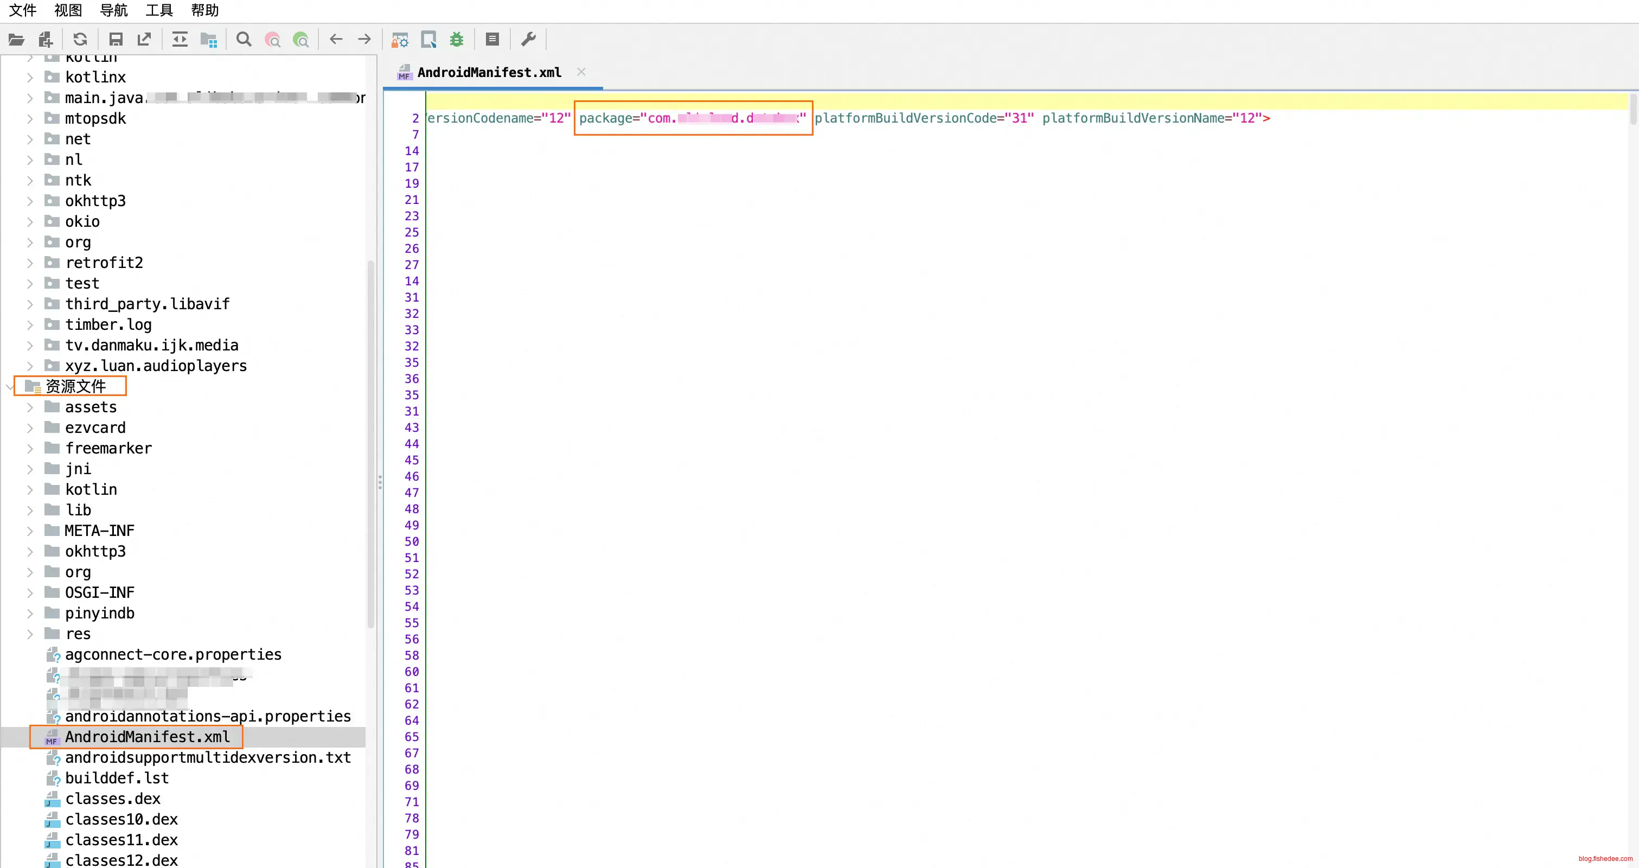
Task: Close the AndroidManifest.xml tab
Action: coord(581,72)
